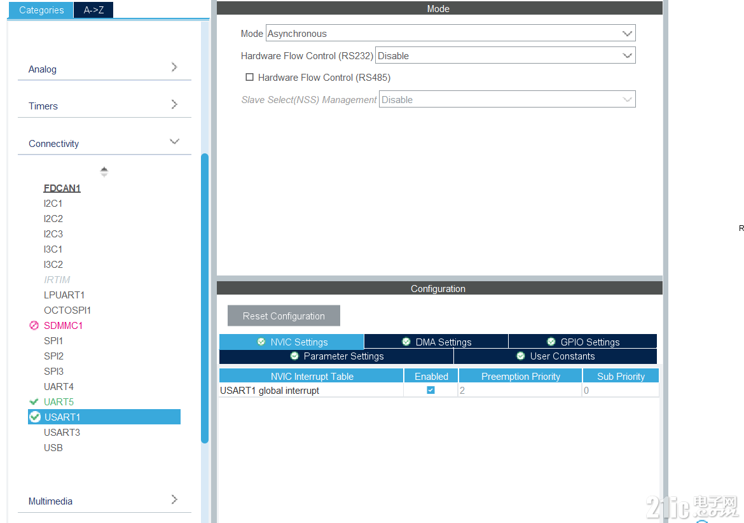Click the Preemption Priority value 2

pos(520,390)
